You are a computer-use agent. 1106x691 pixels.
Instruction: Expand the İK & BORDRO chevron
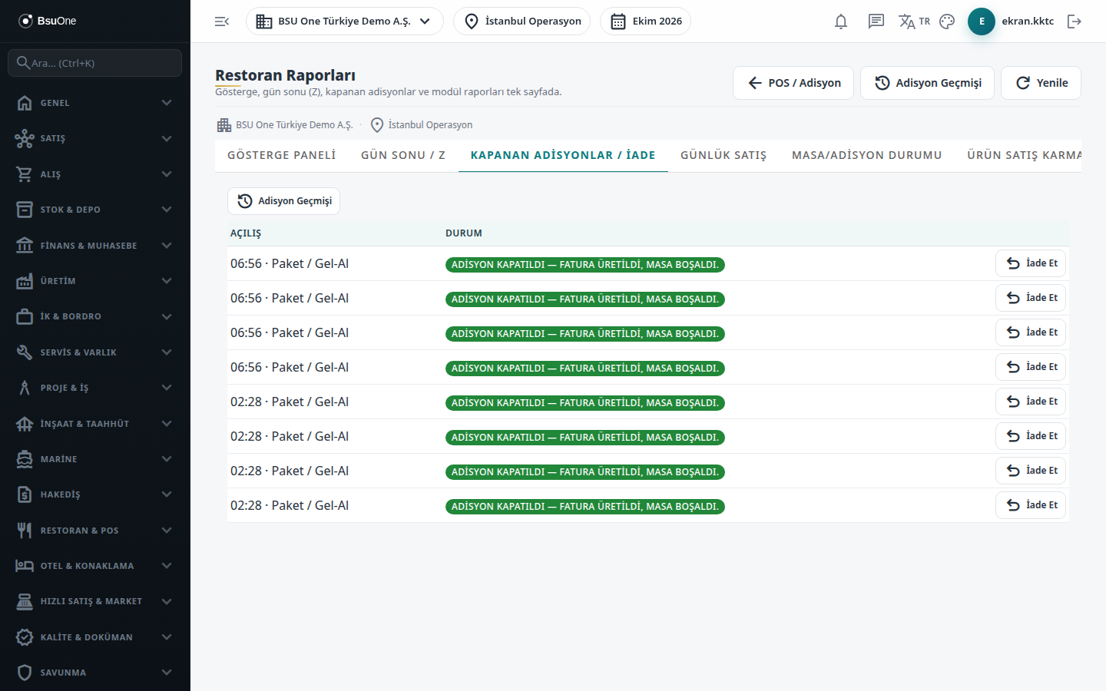pos(167,316)
